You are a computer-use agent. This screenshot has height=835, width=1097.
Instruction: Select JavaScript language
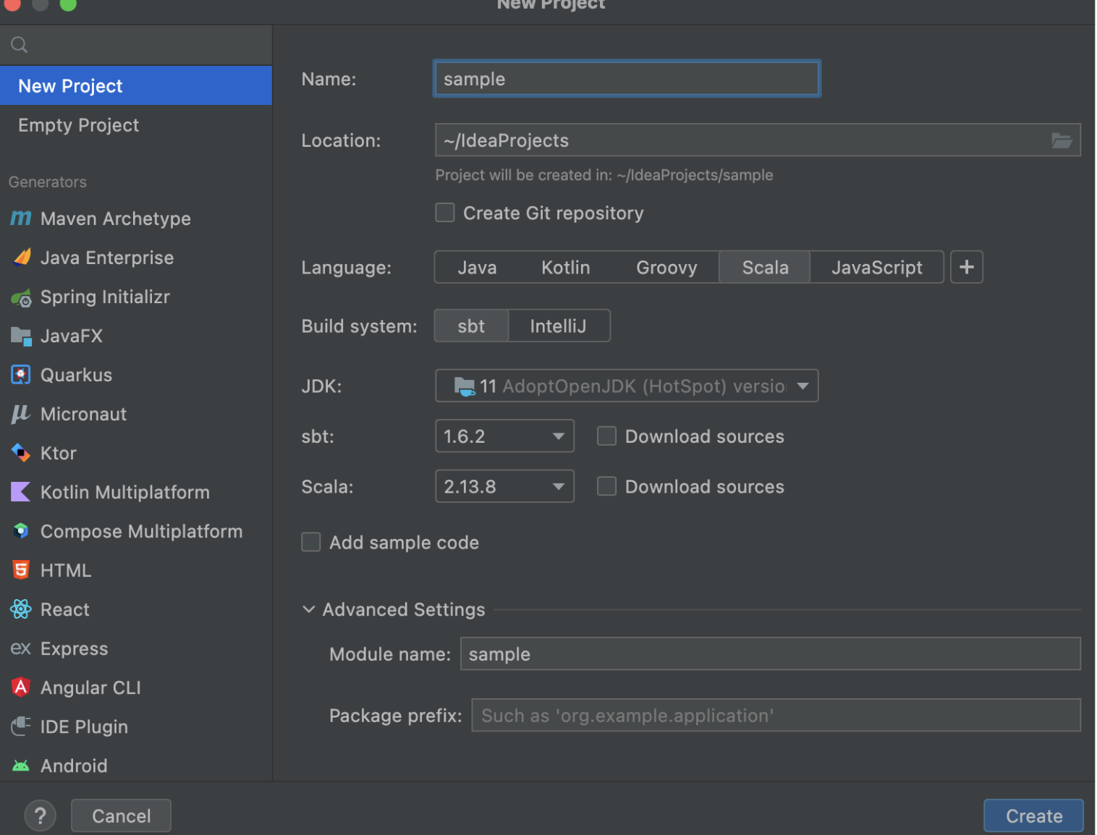[876, 267]
